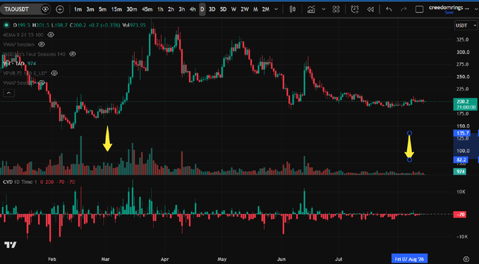Undo the last chart action
Image resolution: width=479 pixels, height=264 pixels.
point(389,9)
